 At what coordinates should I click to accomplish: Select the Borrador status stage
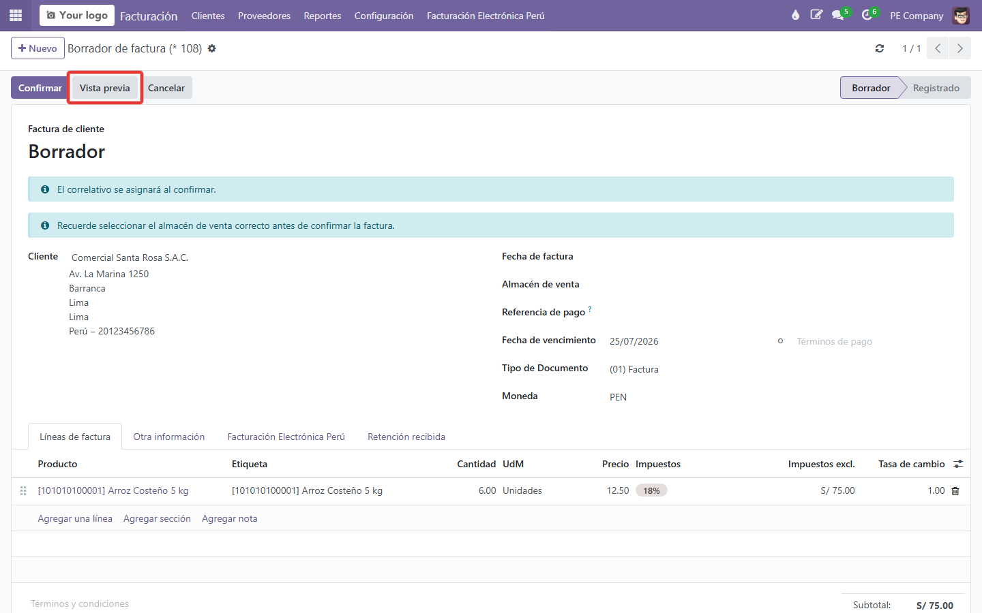tap(871, 88)
